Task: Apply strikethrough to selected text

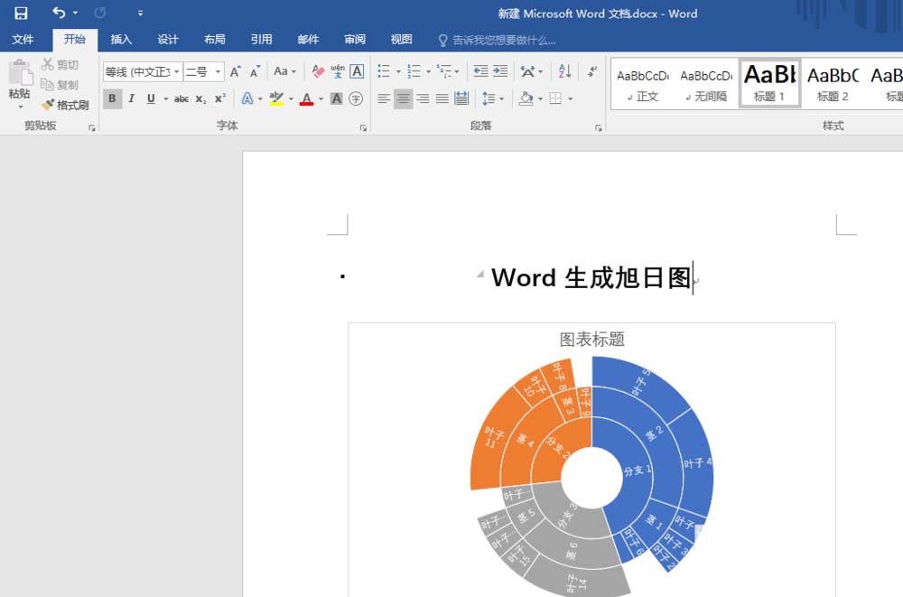Action: pos(182,98)
